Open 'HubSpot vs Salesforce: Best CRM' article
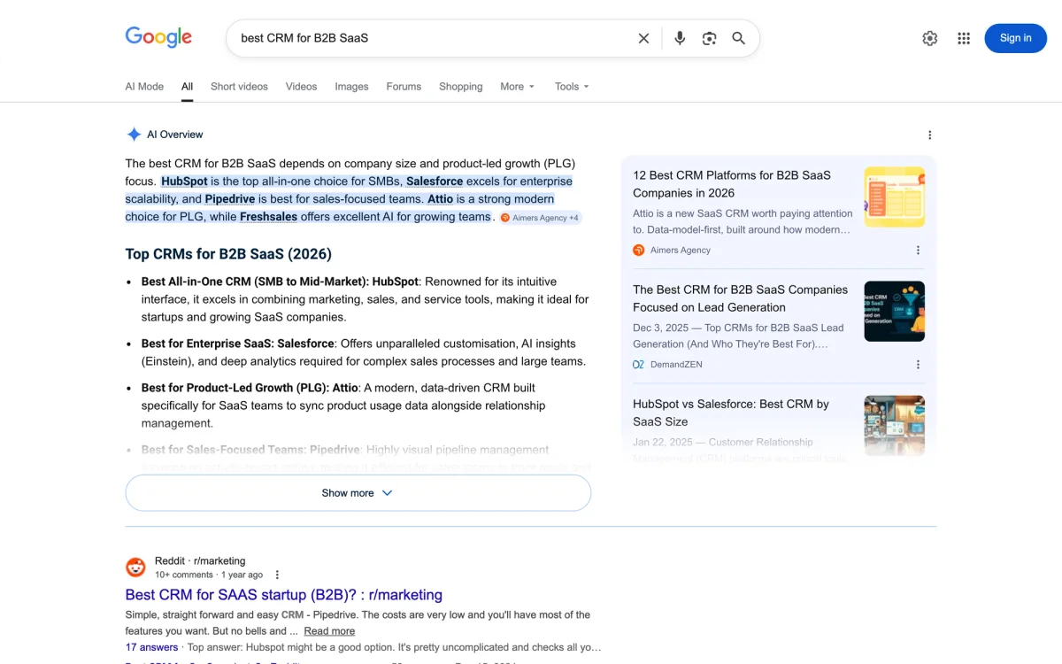 (x=731, y=413)
